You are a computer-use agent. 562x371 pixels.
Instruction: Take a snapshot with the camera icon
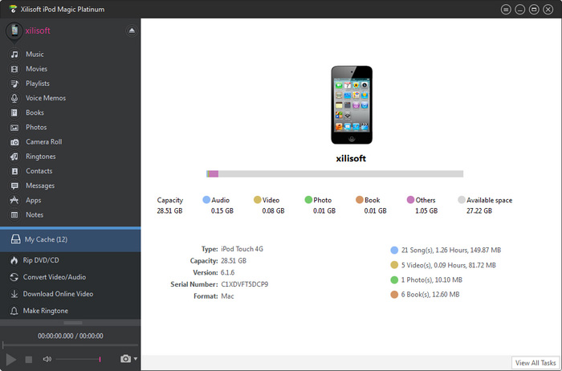tap(125, 359)
